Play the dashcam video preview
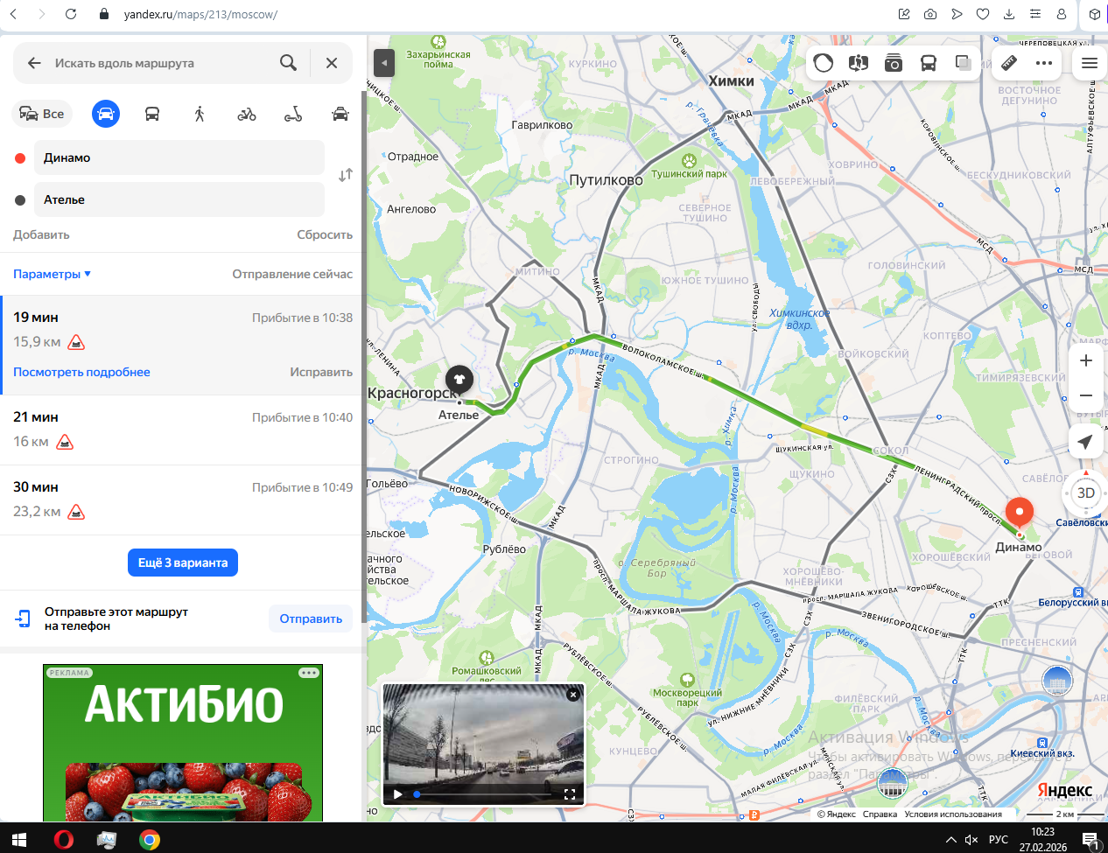1108x853 pixels. pyautogui.click(x=397, y=794)
